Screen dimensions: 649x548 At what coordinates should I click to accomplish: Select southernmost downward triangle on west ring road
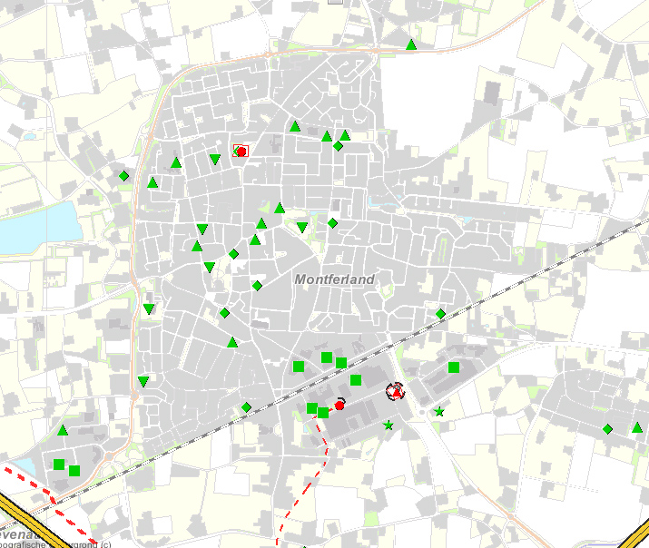(143, 381)
